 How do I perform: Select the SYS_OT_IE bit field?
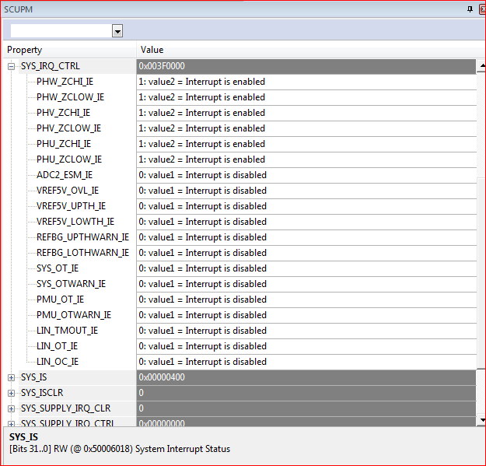coord(58,268)
